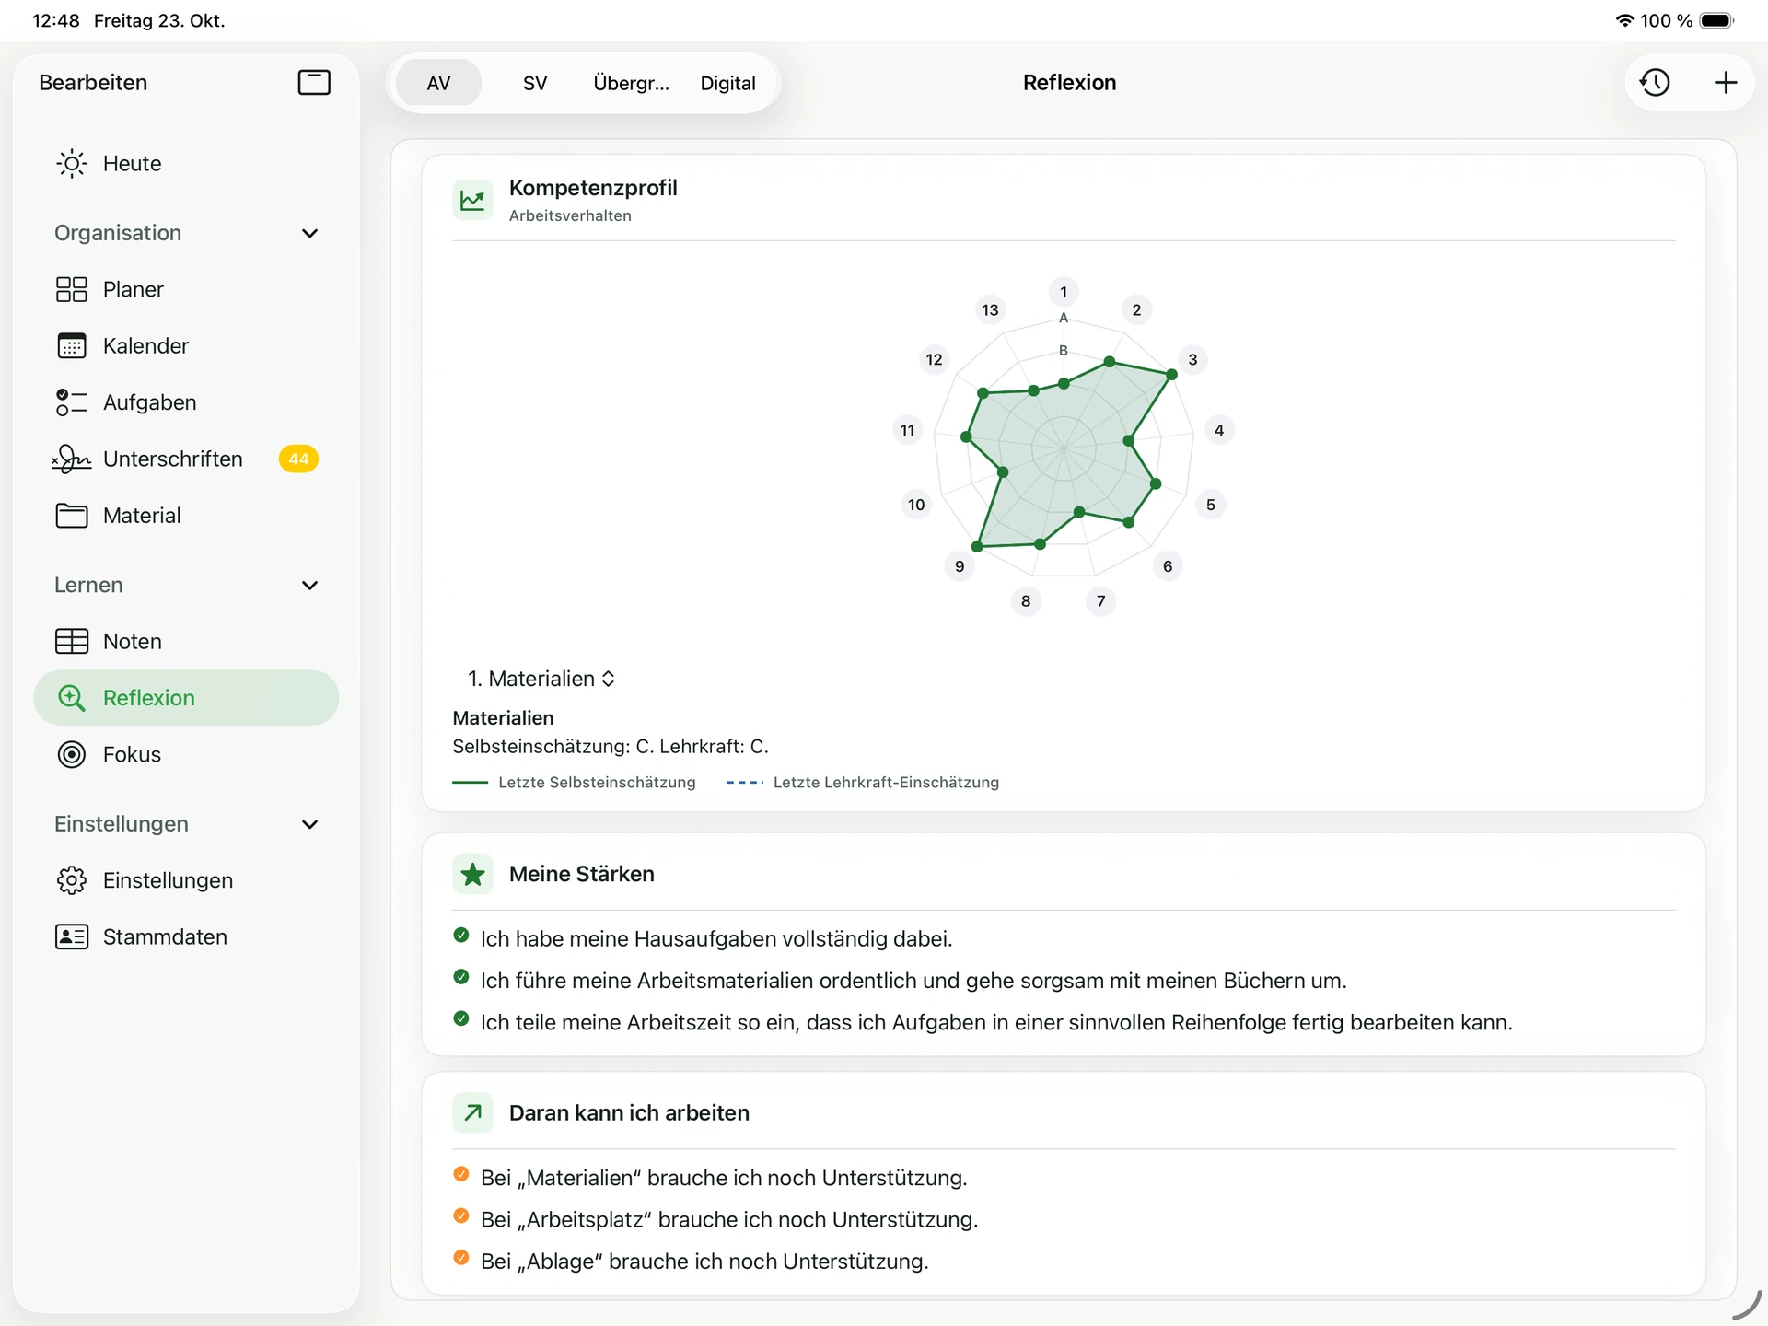Click the Kalender calendar icon
This screenshot has height=1326, width=1768.
[x=72, y=345]
